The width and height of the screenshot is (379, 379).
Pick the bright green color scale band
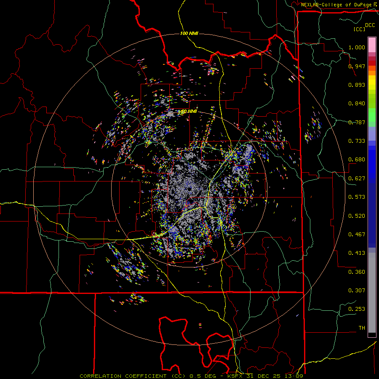(372, 115)
